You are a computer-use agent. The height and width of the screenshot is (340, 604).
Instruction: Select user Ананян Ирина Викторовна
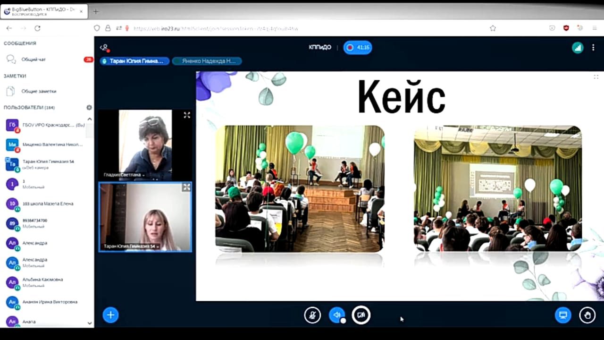[50, 302]
